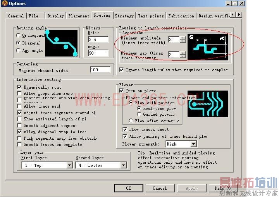This screenshot has height=197, width=279.
Task: Click the tab strip right scroll arrow
Action: (239, 15)
